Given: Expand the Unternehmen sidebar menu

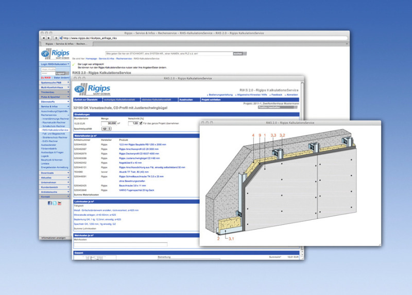Looking at the screenshot, I should [x=55, y=182].
